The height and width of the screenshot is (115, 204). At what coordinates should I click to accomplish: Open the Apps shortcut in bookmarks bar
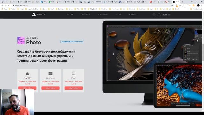click(x=4, y=9)
